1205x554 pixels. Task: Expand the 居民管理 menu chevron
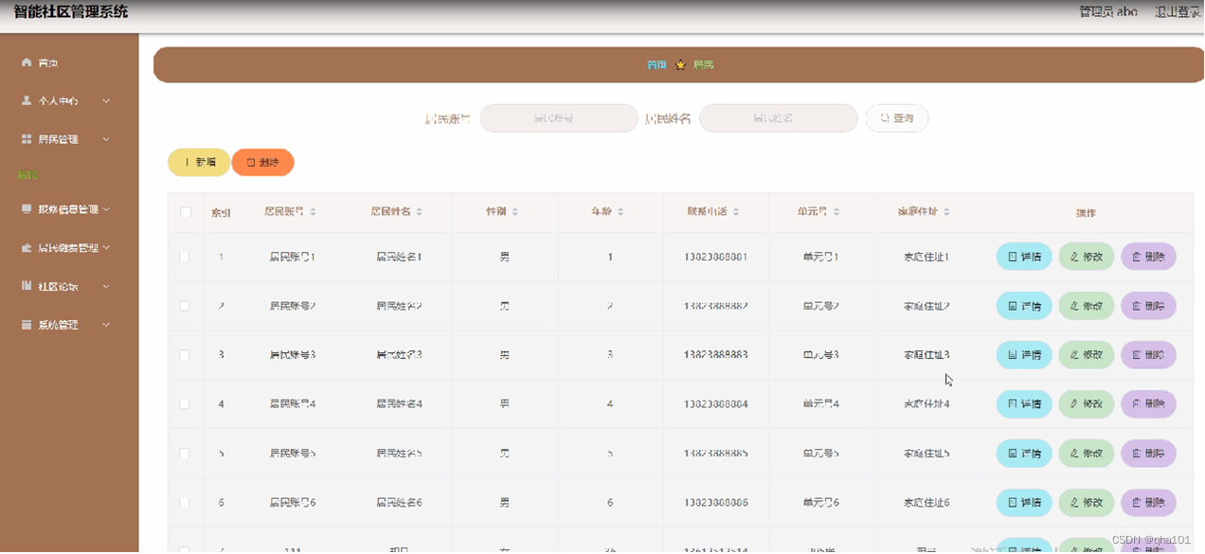click(106, 139)
